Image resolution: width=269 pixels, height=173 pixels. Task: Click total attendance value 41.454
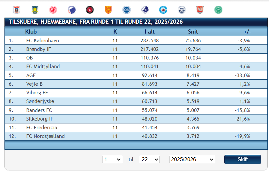[150, 127]
